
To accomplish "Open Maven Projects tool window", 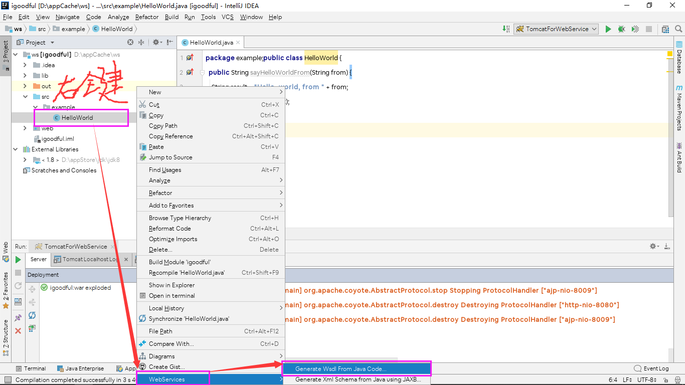I will 679,107.
